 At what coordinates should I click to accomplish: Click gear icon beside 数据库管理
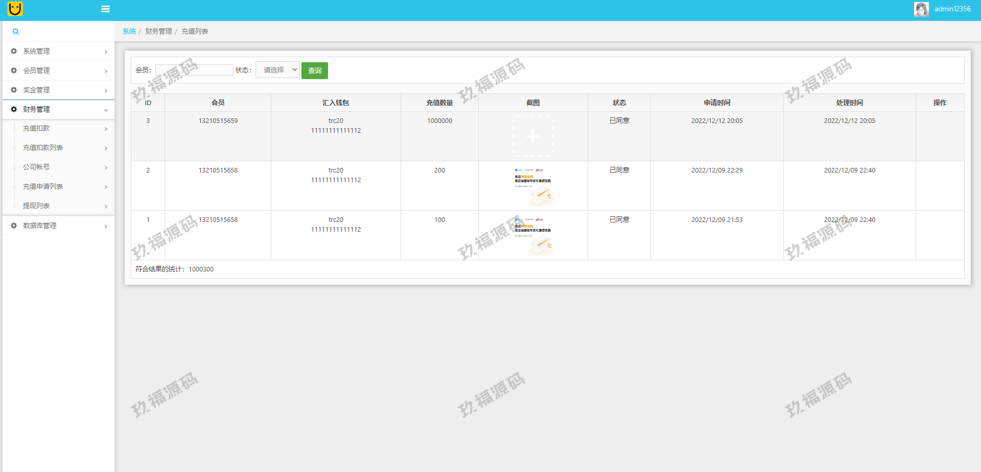(x=14, y=226)
